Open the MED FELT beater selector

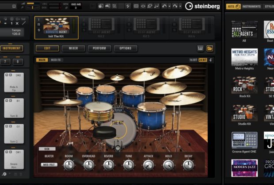[x=49, y=165]
